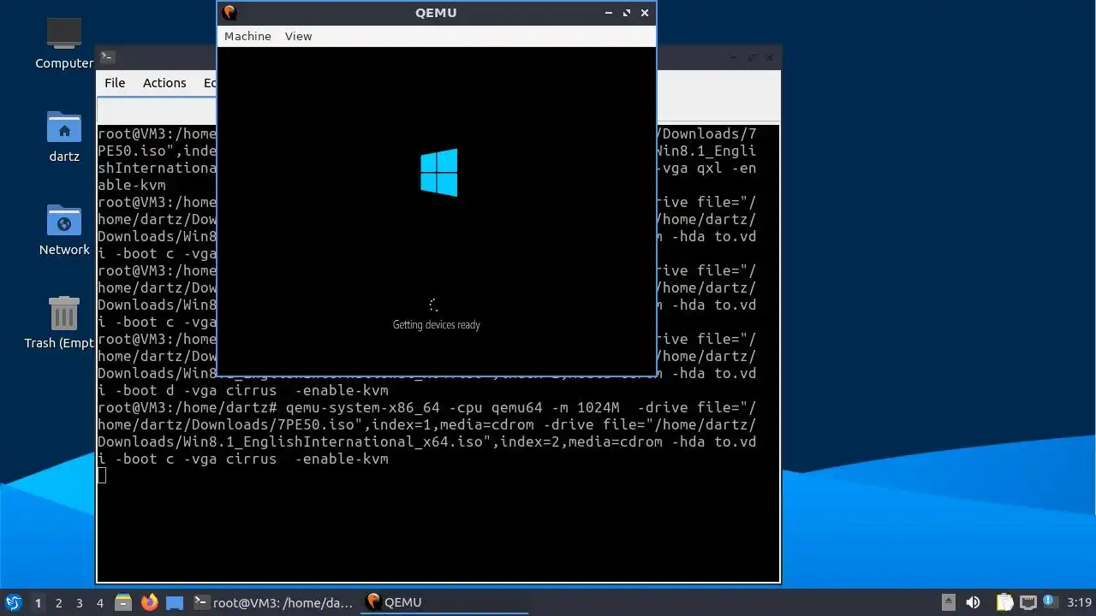Click the terminal window title bar icon
Image resolution: width=1096 pixels, height=616 pixels.
point(107,56)
